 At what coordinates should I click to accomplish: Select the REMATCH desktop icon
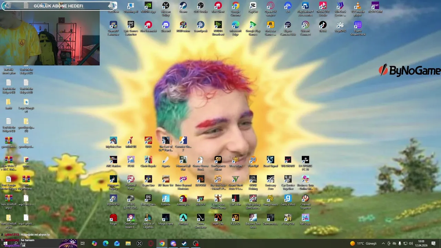pos(113,200)
